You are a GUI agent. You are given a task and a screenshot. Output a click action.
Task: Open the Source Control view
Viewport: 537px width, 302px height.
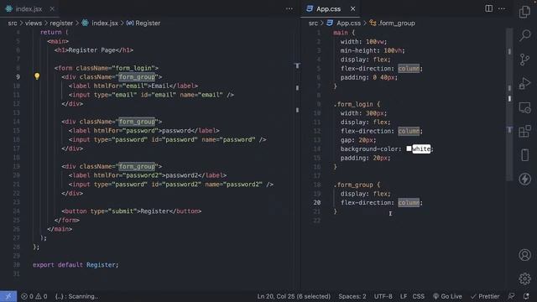pyautogui.click(x=524, y=60)
